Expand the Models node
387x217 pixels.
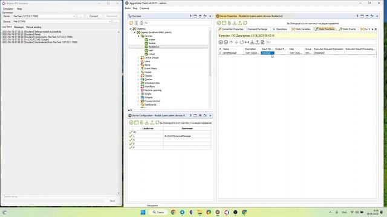point(138,72)
